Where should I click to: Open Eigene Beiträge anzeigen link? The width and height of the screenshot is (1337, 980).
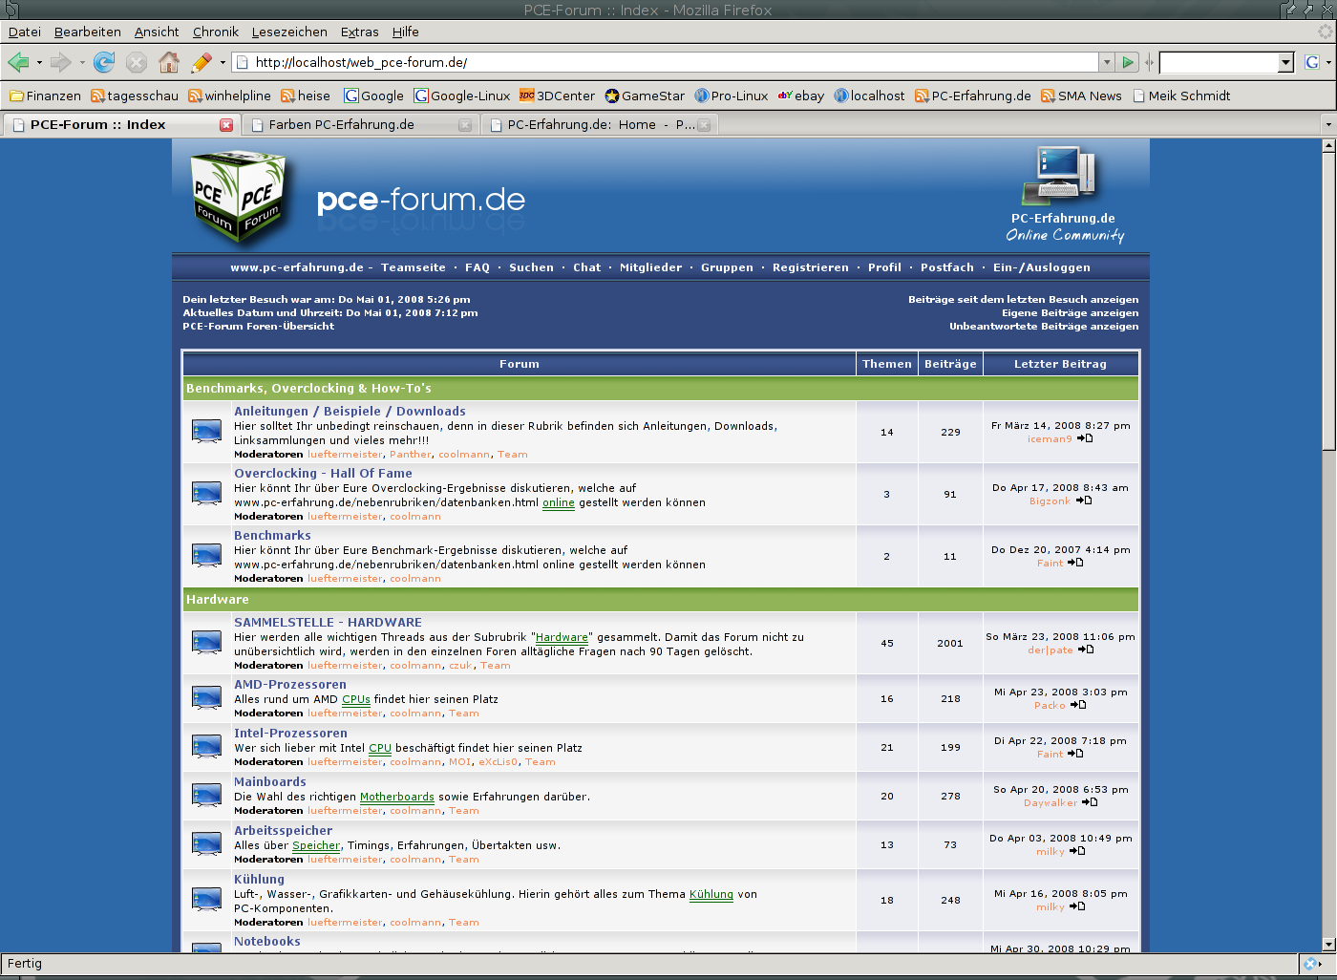coord(1070,313)
